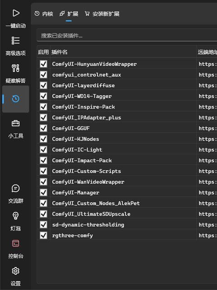Select the version management clock icon

[15, 99]
